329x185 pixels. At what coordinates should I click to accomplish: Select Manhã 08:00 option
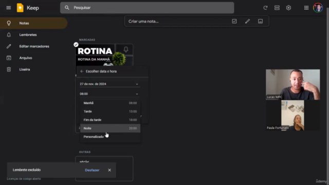(110, 103)
